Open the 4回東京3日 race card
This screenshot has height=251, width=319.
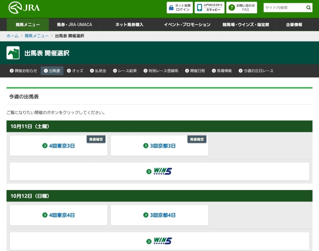(x=58, y=146)
